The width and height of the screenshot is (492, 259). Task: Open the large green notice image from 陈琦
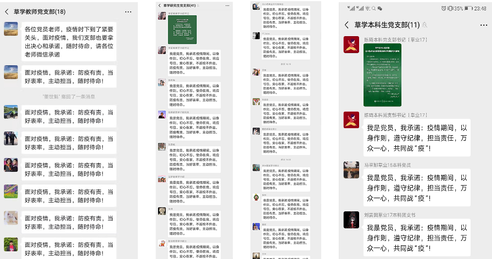382,75
